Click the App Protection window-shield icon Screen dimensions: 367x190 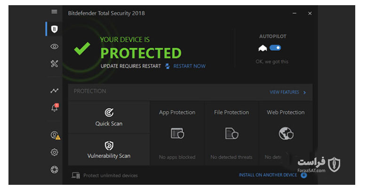(x=177, y=134)
